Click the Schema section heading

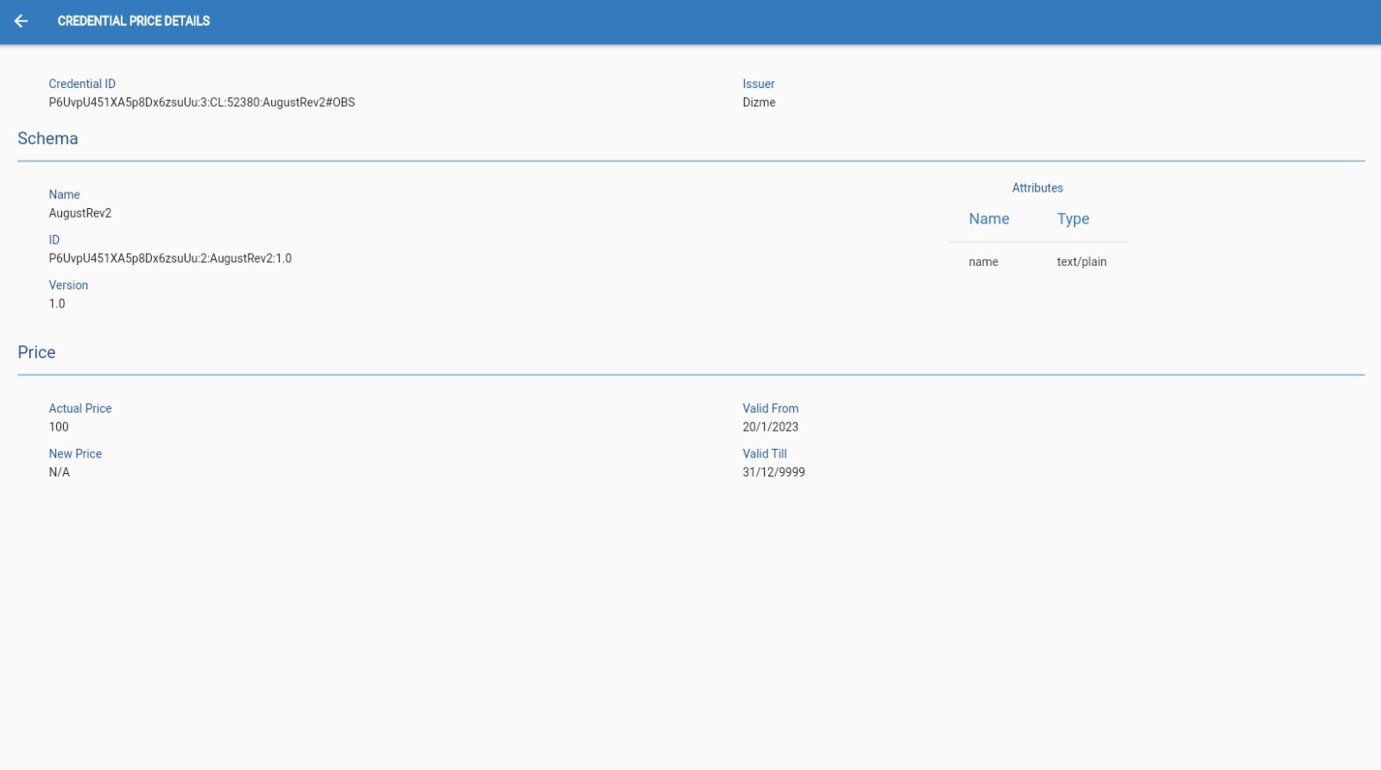click(47, 138)
